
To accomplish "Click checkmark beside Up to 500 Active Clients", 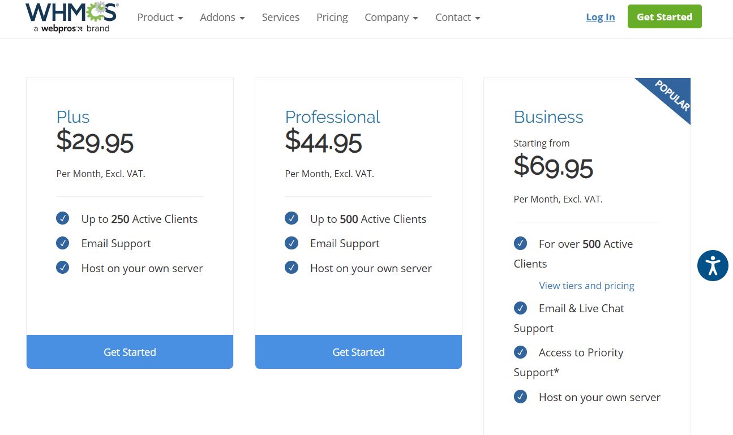I will coord(292,218).
